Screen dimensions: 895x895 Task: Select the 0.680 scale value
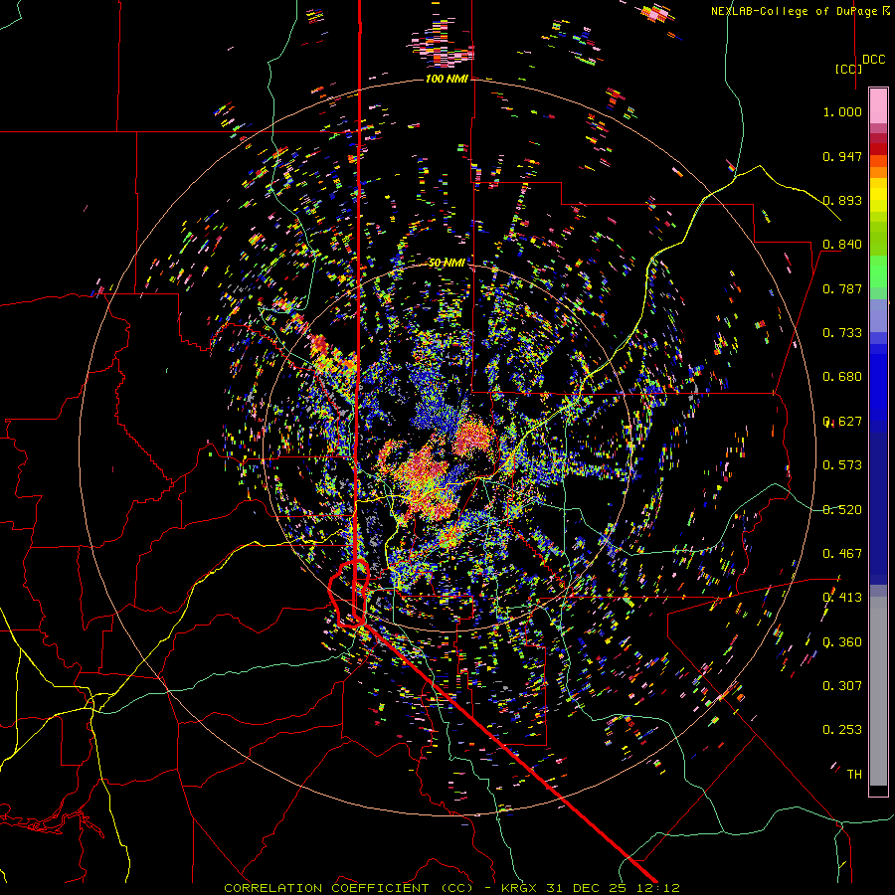(x=842, y=377)
